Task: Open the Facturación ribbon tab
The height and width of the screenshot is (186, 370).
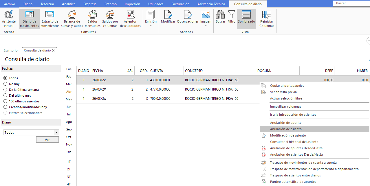Action: point(180,4)
